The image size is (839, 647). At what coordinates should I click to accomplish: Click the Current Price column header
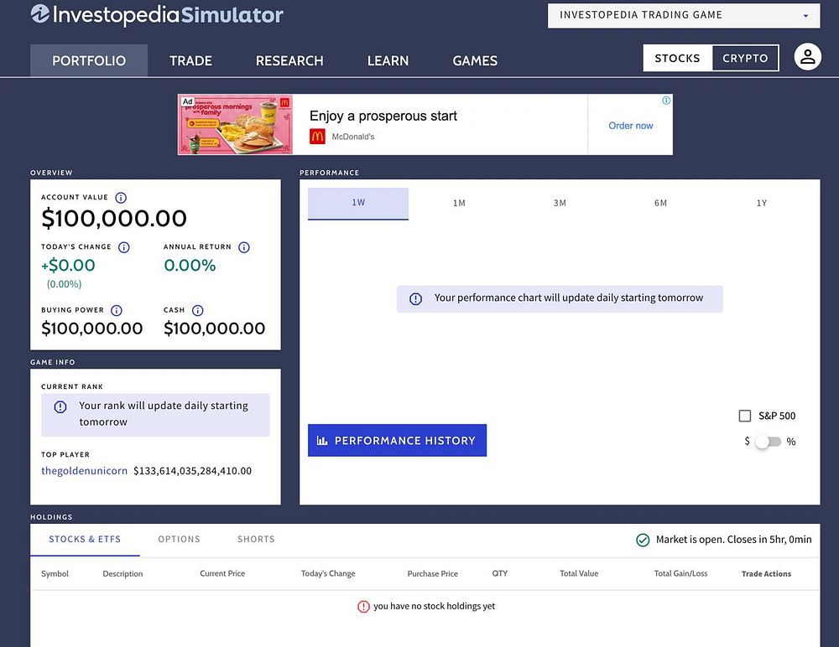click(x=222, y=574)
